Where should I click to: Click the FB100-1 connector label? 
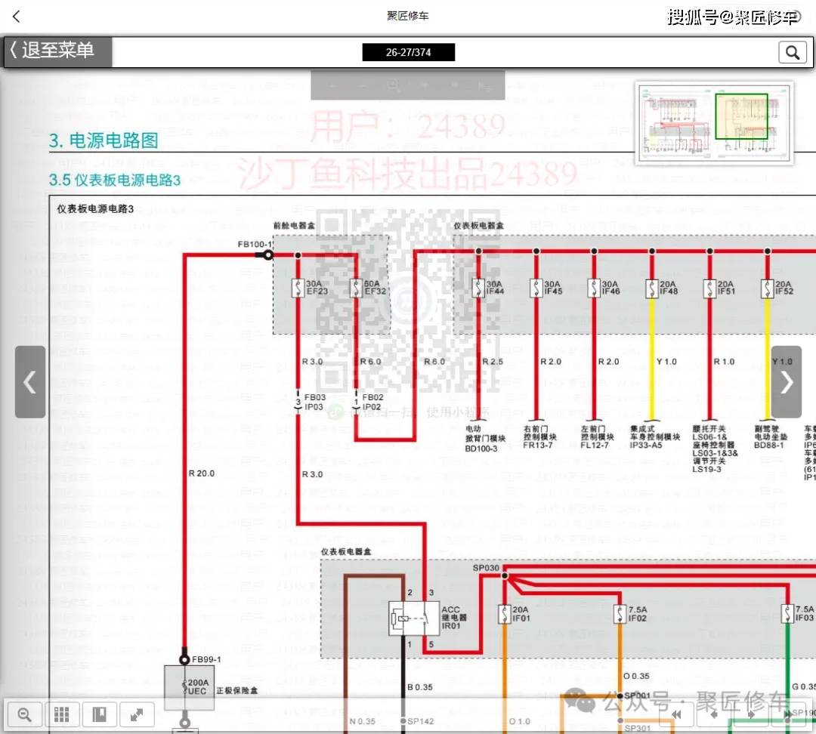pyautogui.click(x=255, y=244)
